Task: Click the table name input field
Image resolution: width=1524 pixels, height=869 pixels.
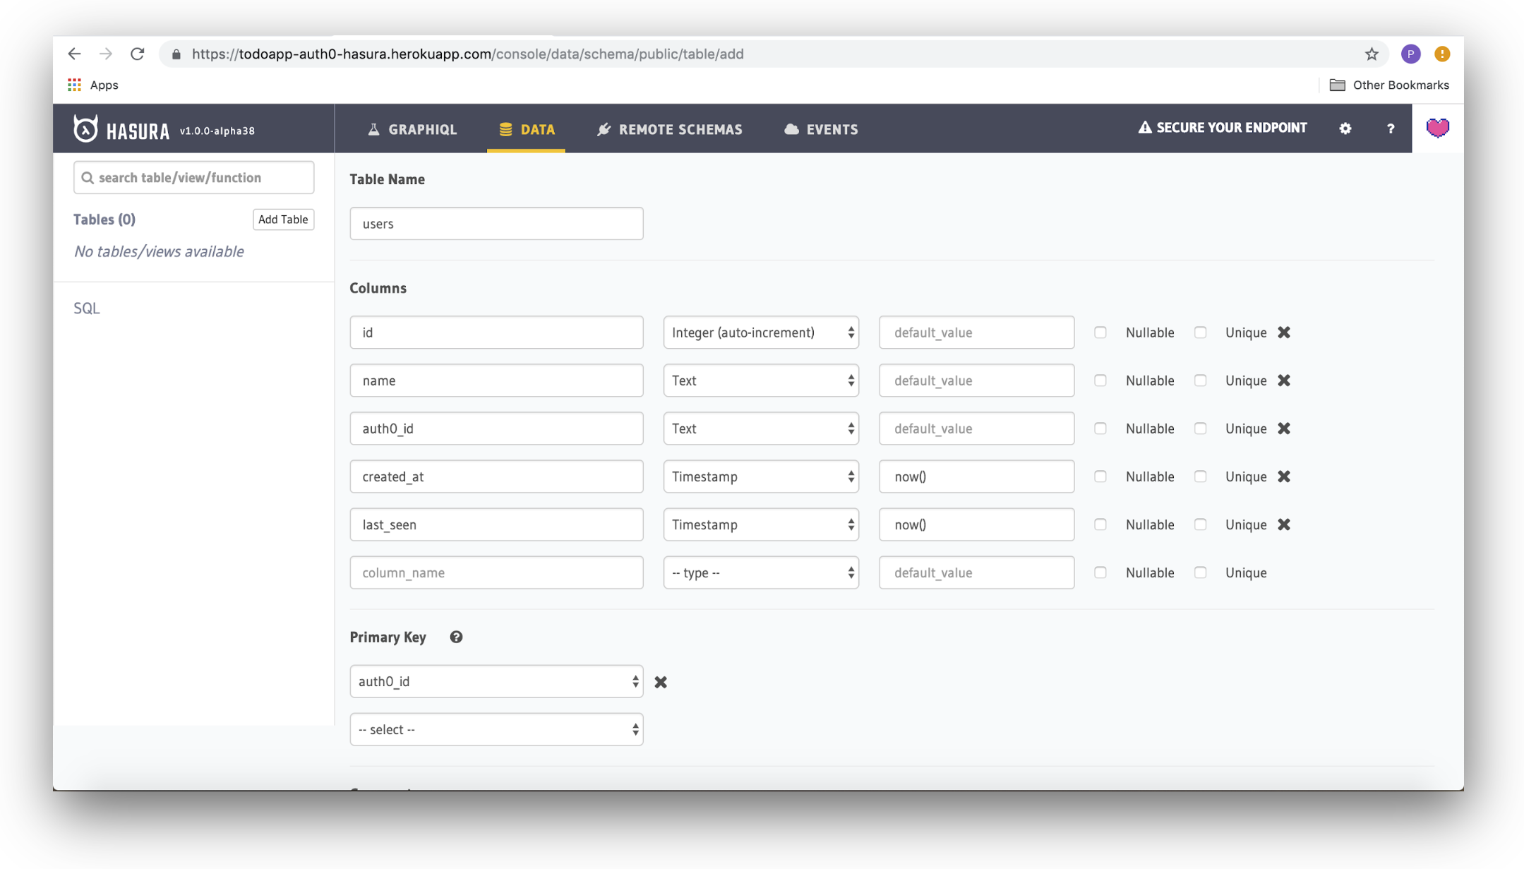Action: pyautogui.click(x=496, y=223)
